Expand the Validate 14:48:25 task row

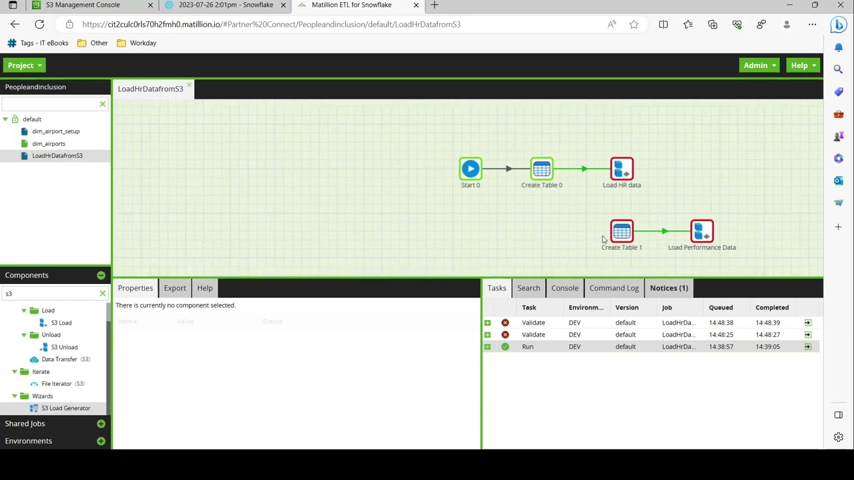click(x=487, y=335)
